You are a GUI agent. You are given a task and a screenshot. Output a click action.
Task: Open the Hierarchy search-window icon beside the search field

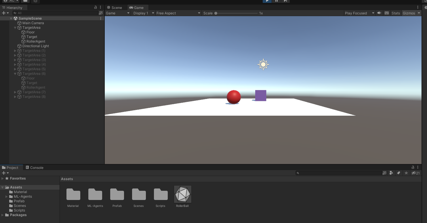pos(101,13)
